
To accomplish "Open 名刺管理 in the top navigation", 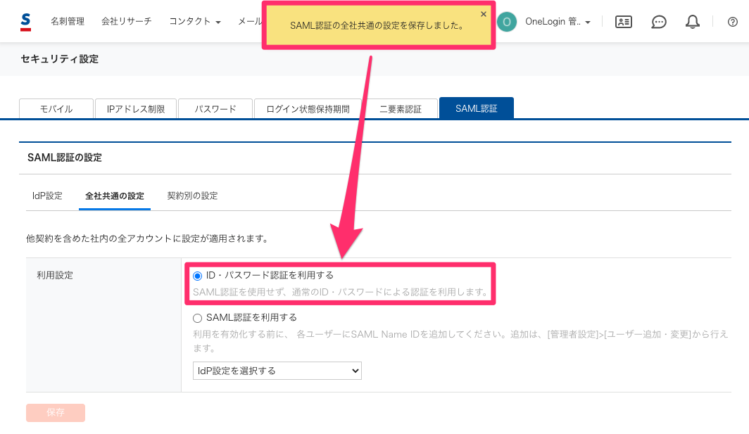I will 68,22.
